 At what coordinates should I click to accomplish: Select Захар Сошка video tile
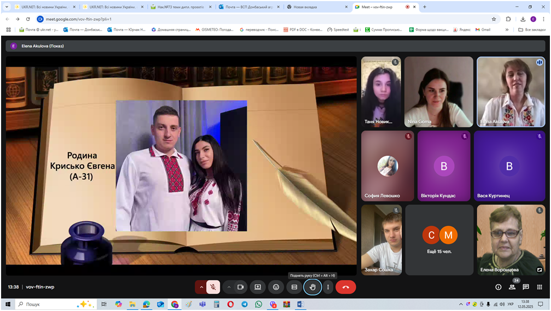(382, 240)
